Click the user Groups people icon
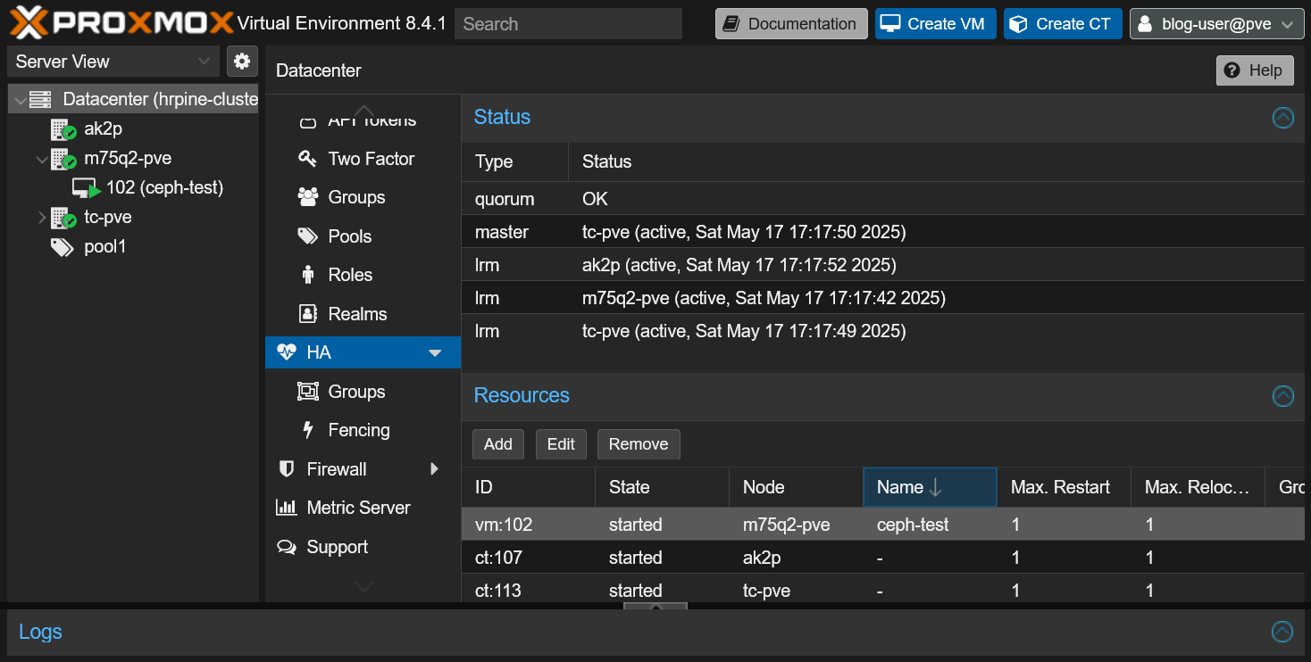The height and width of the screenshot is (662, 1311). 308,197
